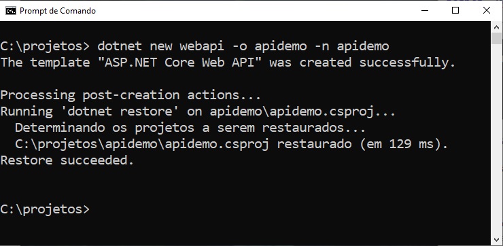This screenshot has width=503, height=246.
Task: Click the scrollbar down arrow
Action: [x=497, y=240]
